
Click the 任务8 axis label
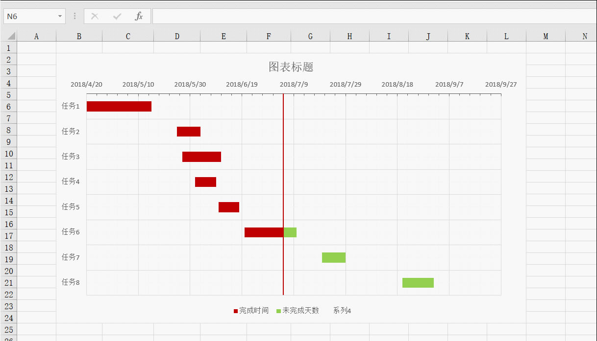(71, 282)
